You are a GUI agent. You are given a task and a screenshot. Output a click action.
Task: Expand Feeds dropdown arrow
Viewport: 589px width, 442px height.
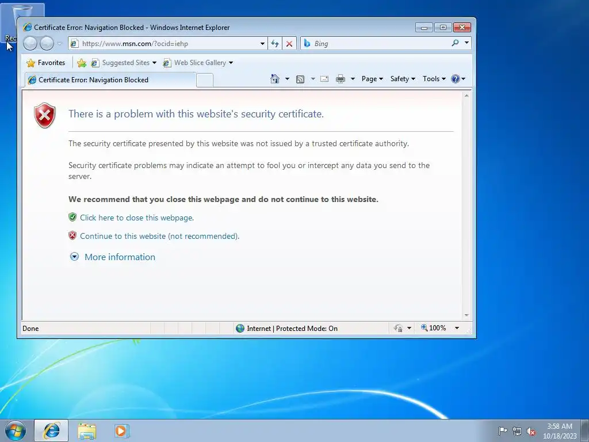313,79
